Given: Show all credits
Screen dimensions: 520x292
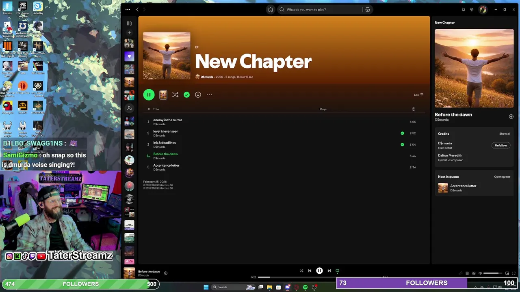Looking at the screenshot, I should [x=505, y=133].
